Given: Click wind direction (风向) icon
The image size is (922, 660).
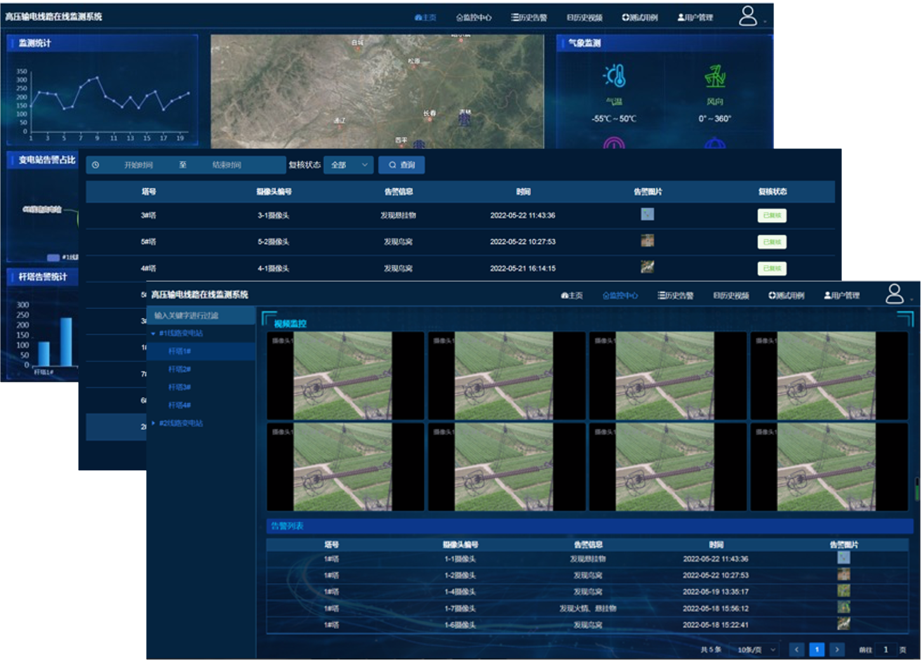Looking at the screenshot, I should tap(715, 76).
